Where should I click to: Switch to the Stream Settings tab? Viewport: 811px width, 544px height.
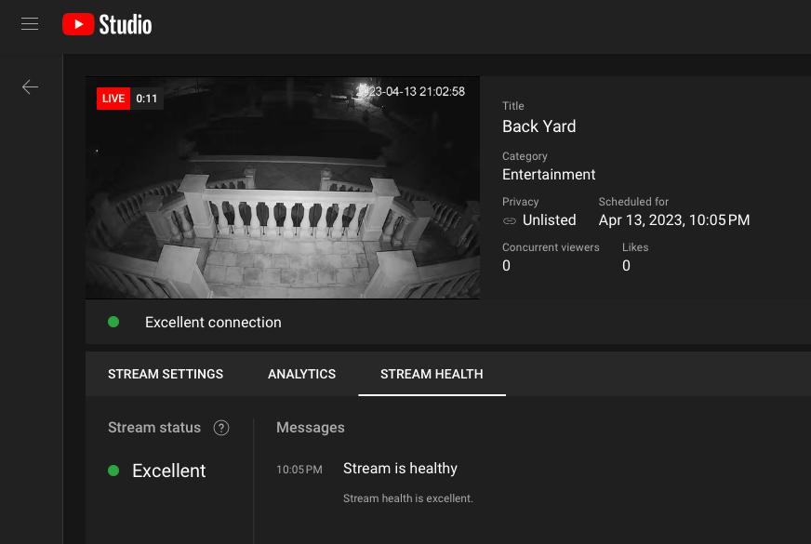pyautogui.click(x=166, y=374)
